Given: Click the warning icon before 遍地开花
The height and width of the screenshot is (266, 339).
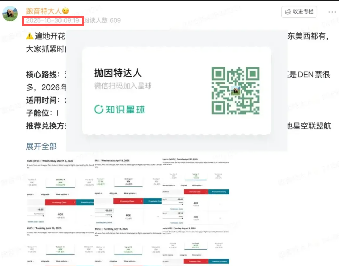Looking at the screenshot, I should pyautogui.click(x=29, y=36).
